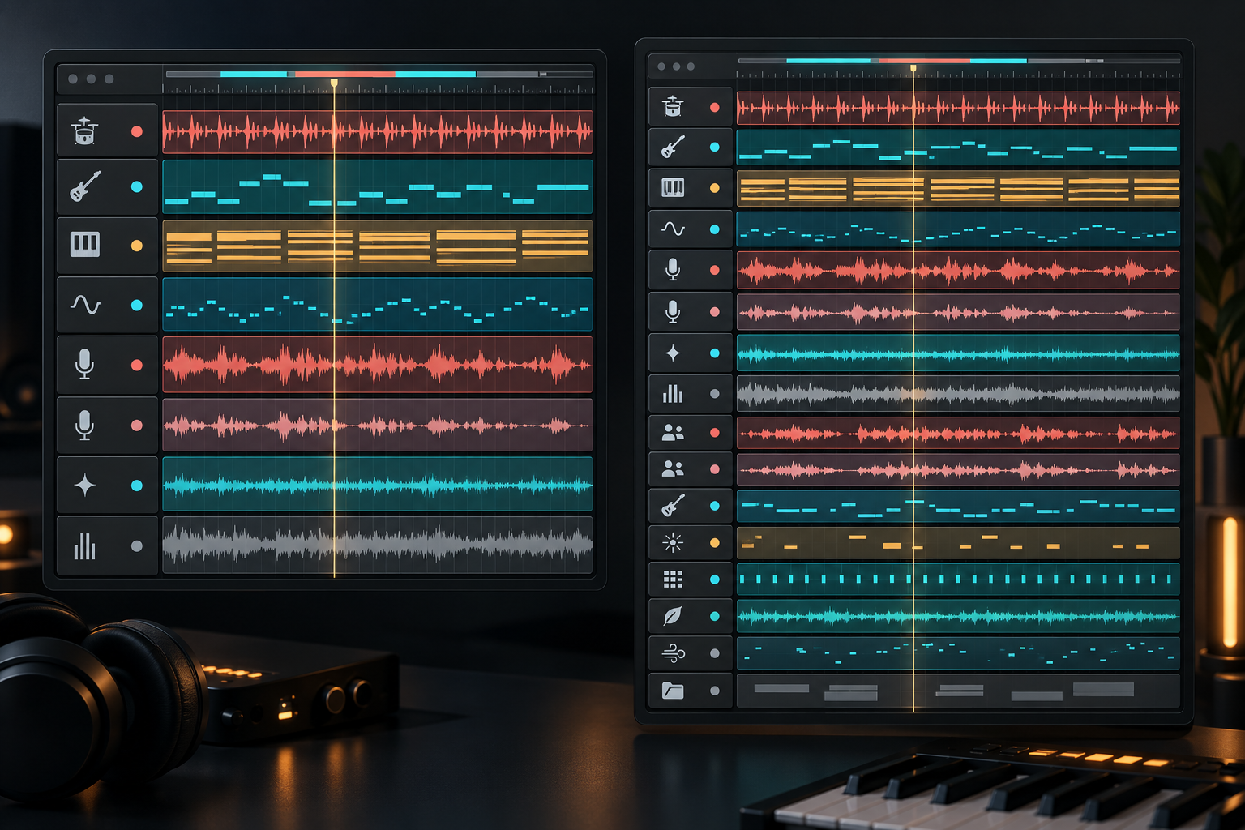Toggle the gray dot on left window's level bars track
Viewport: 1245px width, 830px height.
pyautogui.click(x=137, y=546)
